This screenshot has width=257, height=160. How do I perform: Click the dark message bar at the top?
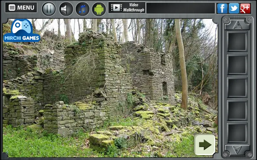(181, 8)
